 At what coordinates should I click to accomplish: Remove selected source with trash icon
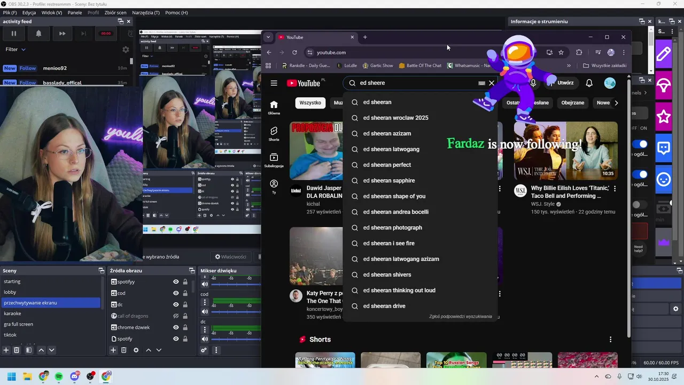[x=123, y=350]
